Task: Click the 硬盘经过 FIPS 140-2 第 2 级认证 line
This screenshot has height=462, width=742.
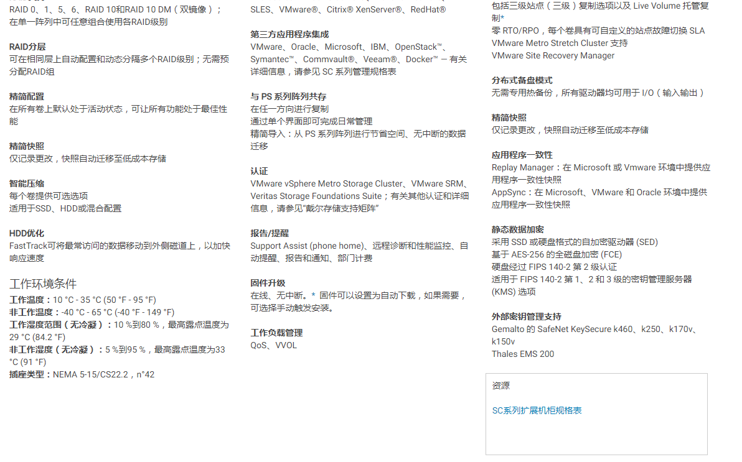Action: click(x=555, y=267)
